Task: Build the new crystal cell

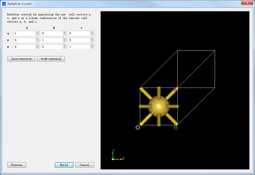Action: coord(64,165)
